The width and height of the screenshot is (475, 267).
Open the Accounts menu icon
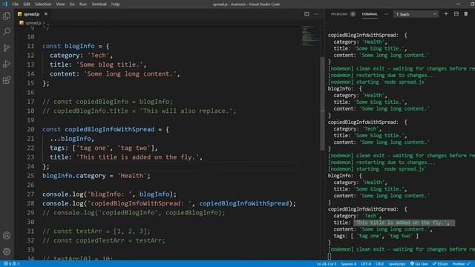[x=7, y=235]
